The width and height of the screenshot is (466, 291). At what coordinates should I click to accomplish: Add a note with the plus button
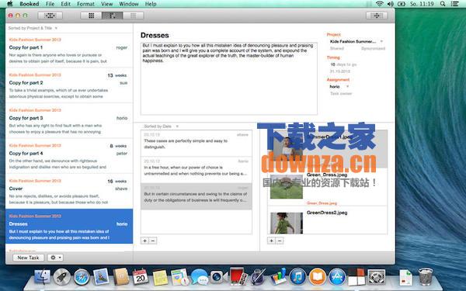(x=144, y=241)
